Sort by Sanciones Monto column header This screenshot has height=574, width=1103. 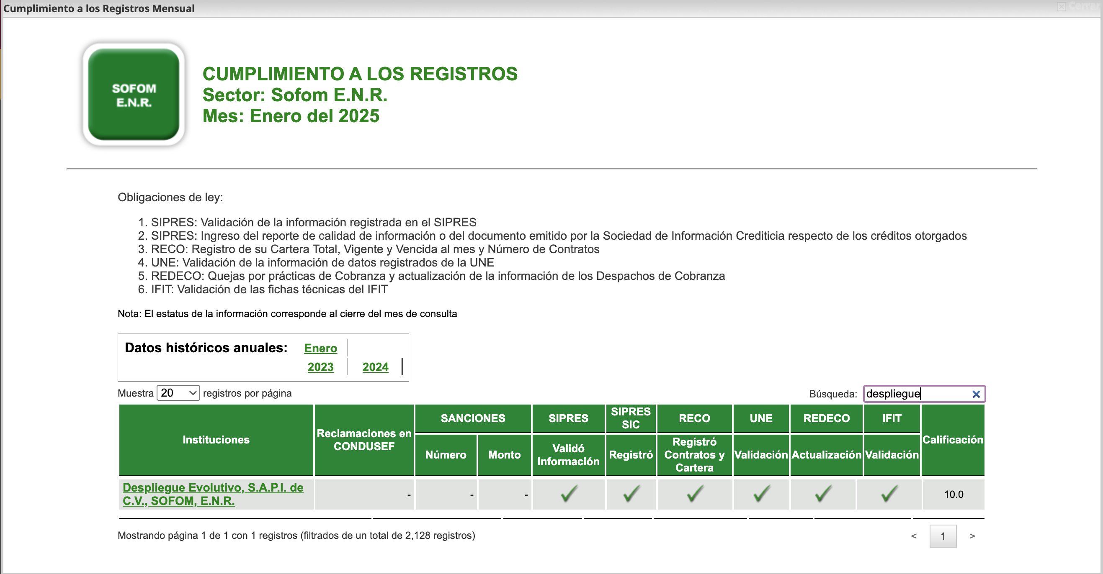(x=505, y=455)
